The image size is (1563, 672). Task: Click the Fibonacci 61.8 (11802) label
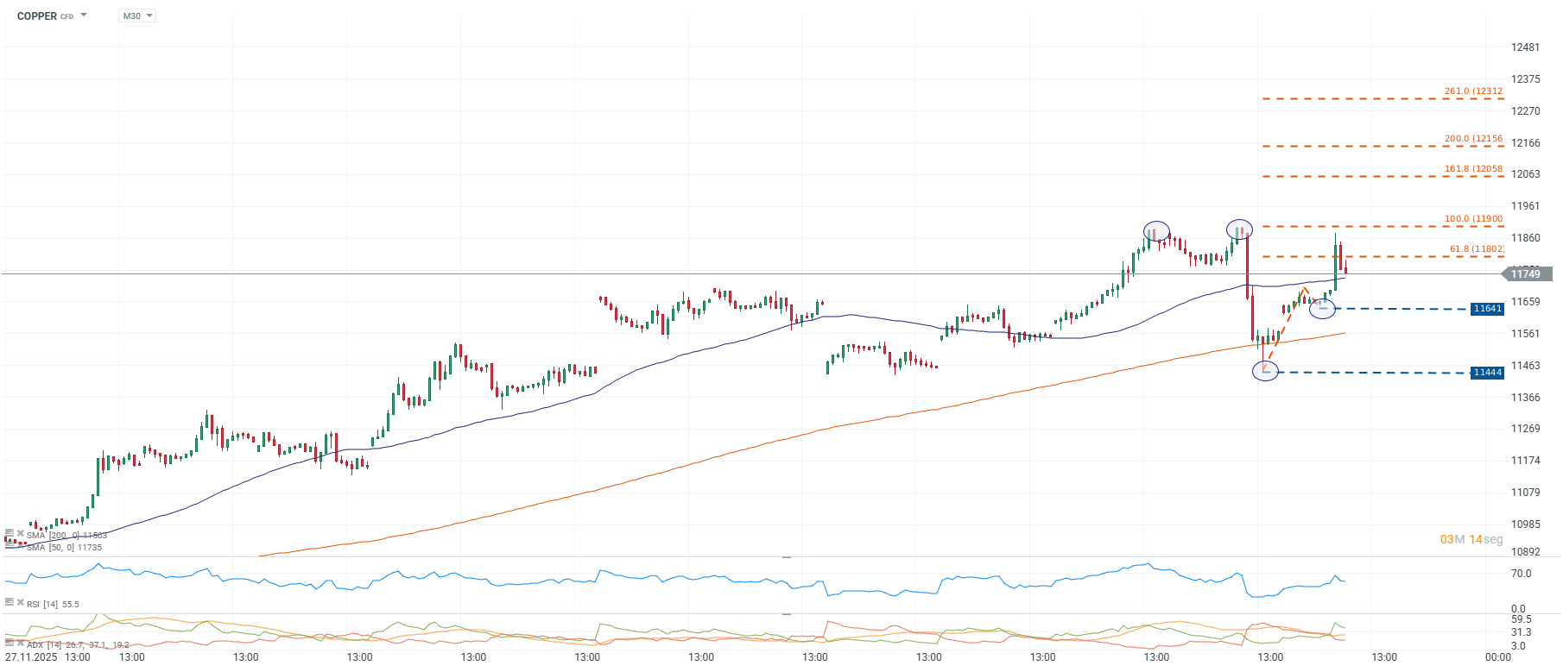point(1477,248)
